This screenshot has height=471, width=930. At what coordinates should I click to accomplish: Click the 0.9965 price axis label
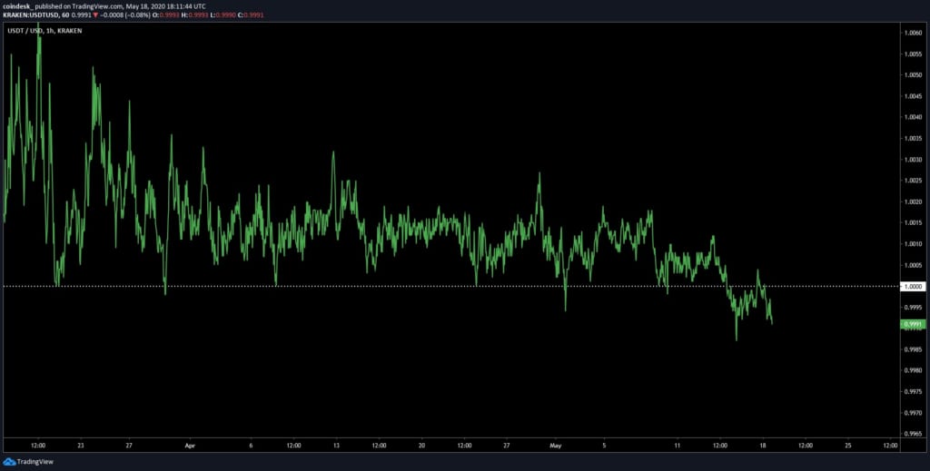pos(912,434)
